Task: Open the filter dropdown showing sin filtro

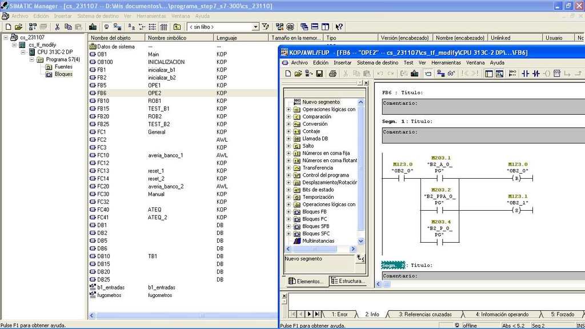Action: click(255, 27)
